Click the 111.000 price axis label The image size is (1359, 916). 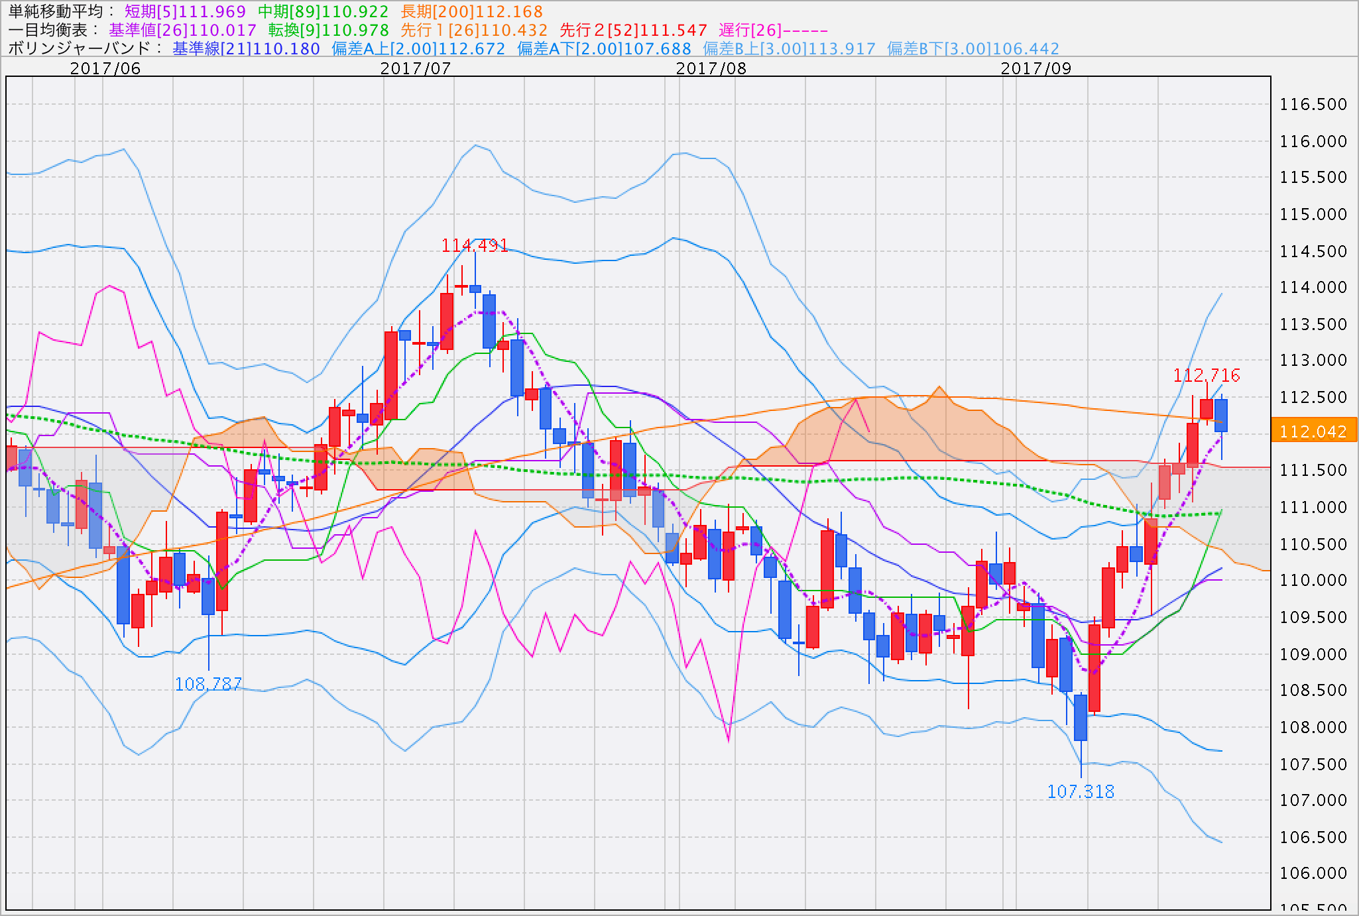coord(1313,507)
